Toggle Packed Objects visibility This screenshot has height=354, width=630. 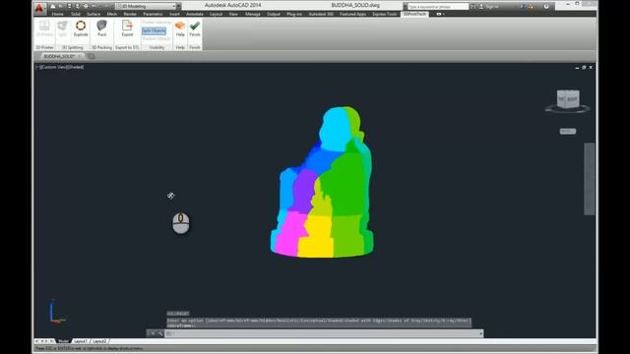(x=157, y=38)
